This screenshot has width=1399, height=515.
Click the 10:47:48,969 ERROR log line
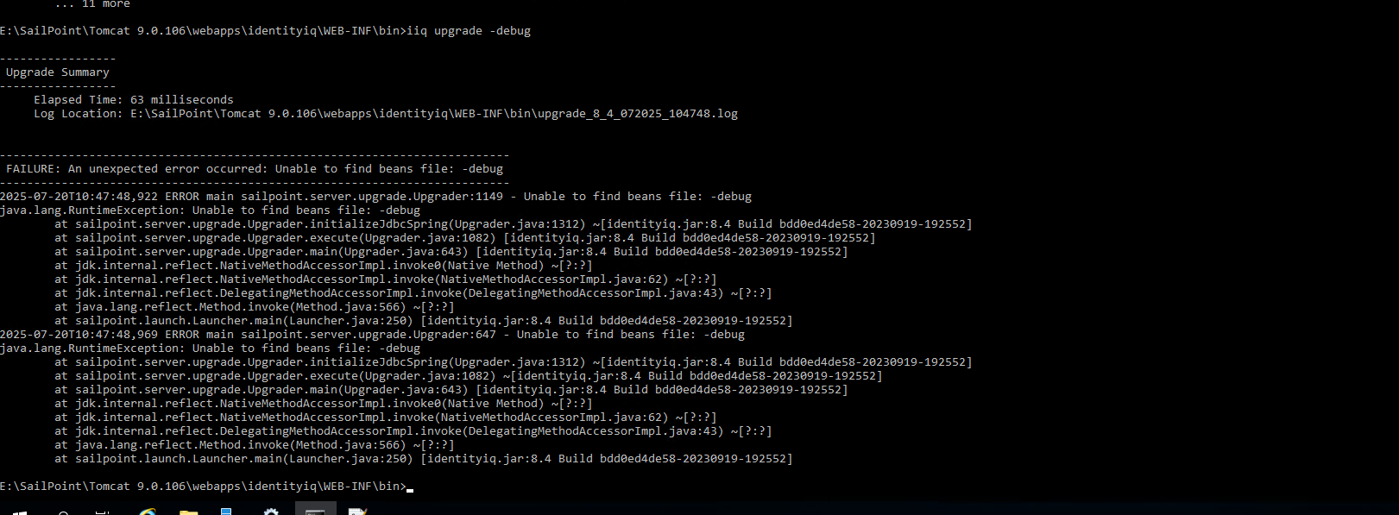click(373, 335)
